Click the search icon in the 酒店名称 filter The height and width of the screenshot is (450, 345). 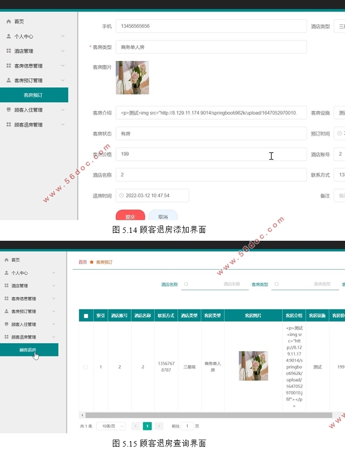pyautogui.click(x=186, y=284)
